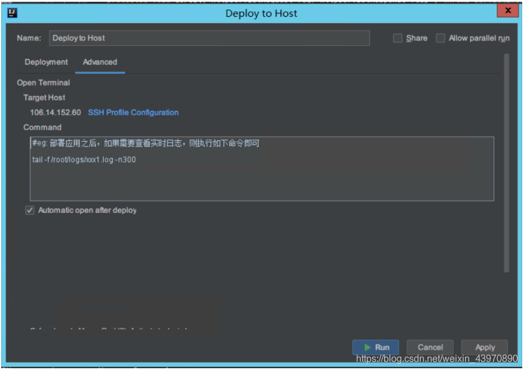Open SSH Profile Configuration link
The height and width of the screenshot is (370, 524).
(133, 112)
